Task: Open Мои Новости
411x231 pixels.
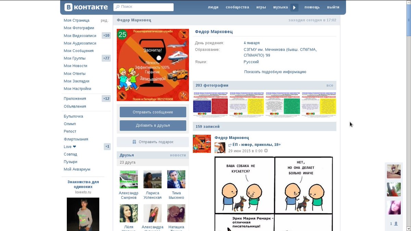Action: [75, 66]
